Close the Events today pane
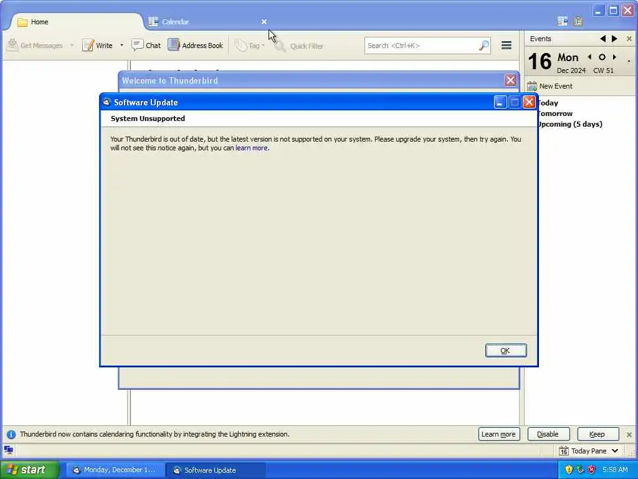638x479 pixels. tap(629, 39)
